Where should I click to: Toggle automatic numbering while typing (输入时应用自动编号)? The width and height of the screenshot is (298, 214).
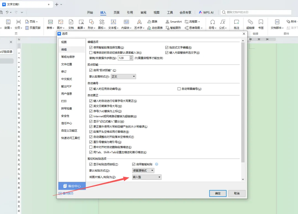[91, 89]
